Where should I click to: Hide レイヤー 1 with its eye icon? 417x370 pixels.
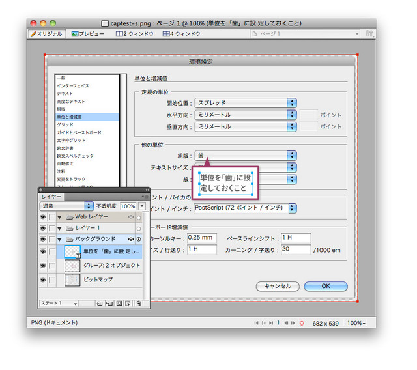[42, 228]
